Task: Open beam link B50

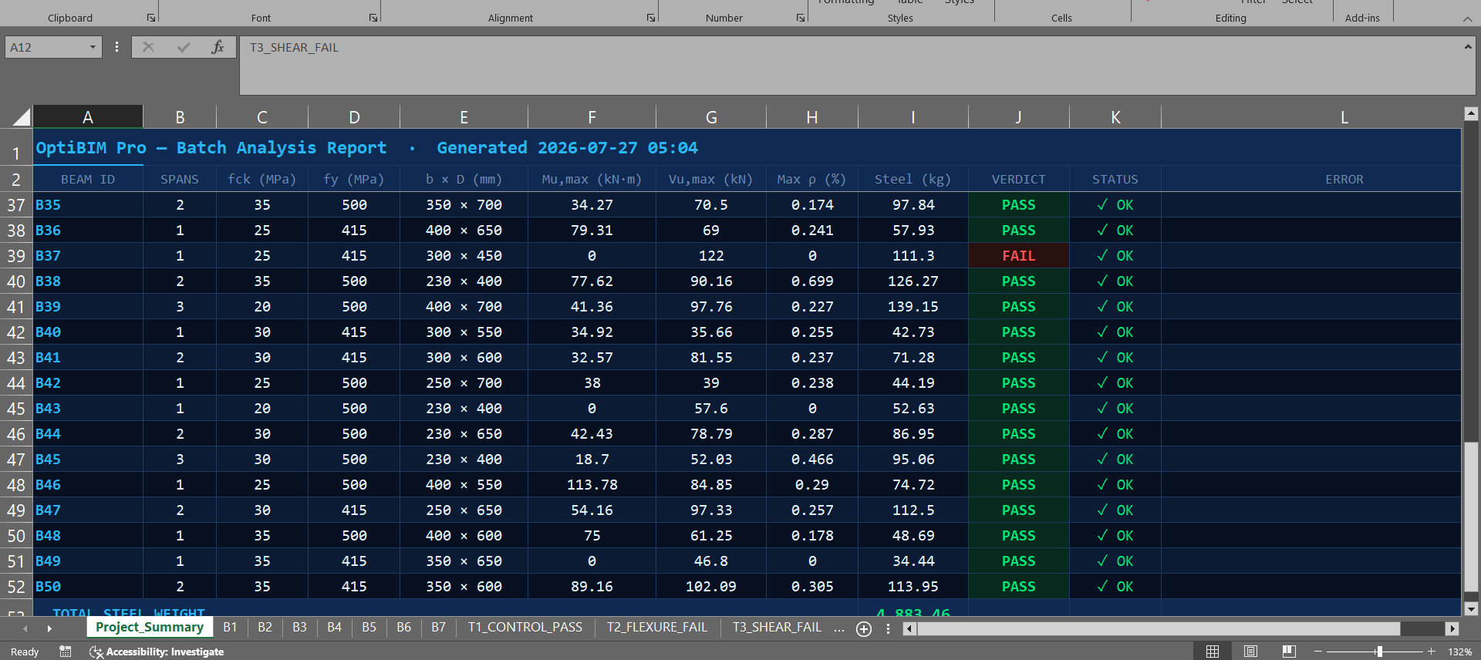Action: (x=48, y=587)
